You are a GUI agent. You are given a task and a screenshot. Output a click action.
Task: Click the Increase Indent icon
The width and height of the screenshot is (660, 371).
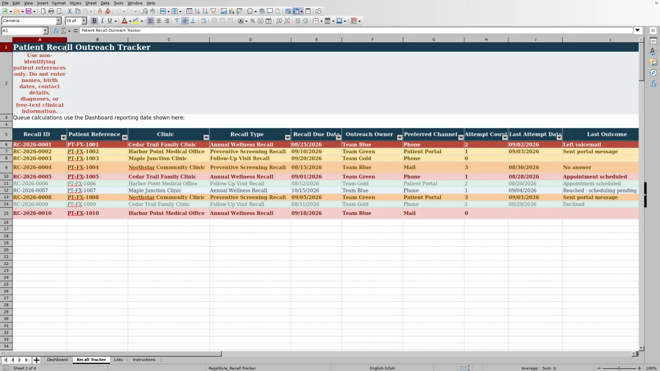pos(298,21)
